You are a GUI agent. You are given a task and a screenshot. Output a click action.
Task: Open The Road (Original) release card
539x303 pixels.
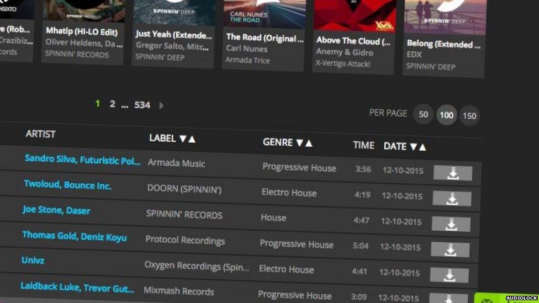coord(263,35)
